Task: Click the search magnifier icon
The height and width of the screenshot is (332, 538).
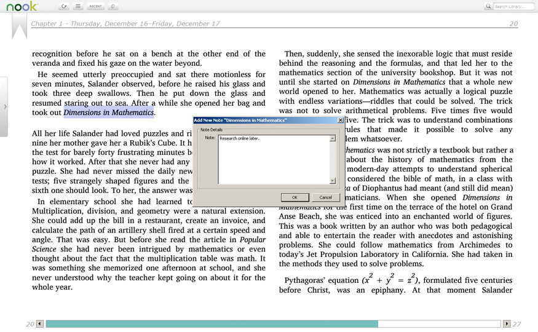Action: pyautogui.click(x=488, y=6)
